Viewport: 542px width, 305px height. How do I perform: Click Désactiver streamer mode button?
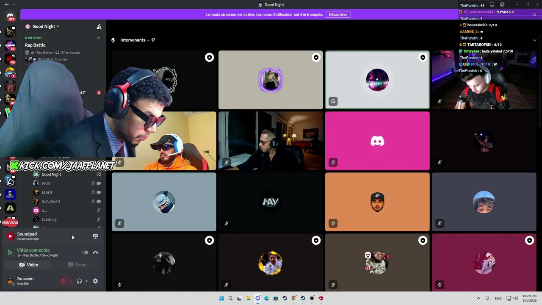(x=338, y=14)
